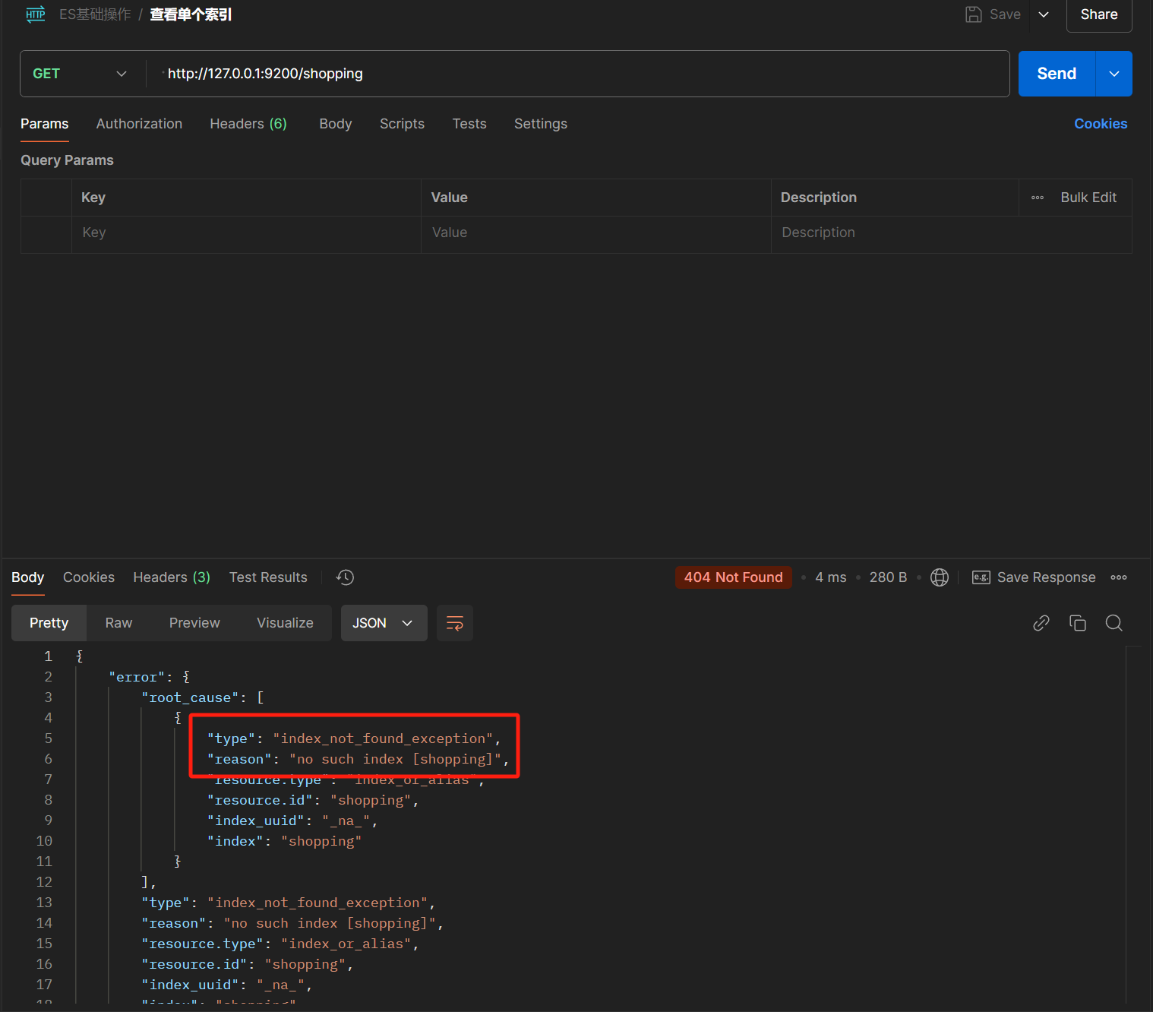Open the Tests tab
The width and height of the screenshot is (1153, 1012).
[469, 124]
